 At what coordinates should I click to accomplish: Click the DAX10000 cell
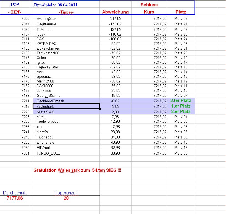coord(66,86)
